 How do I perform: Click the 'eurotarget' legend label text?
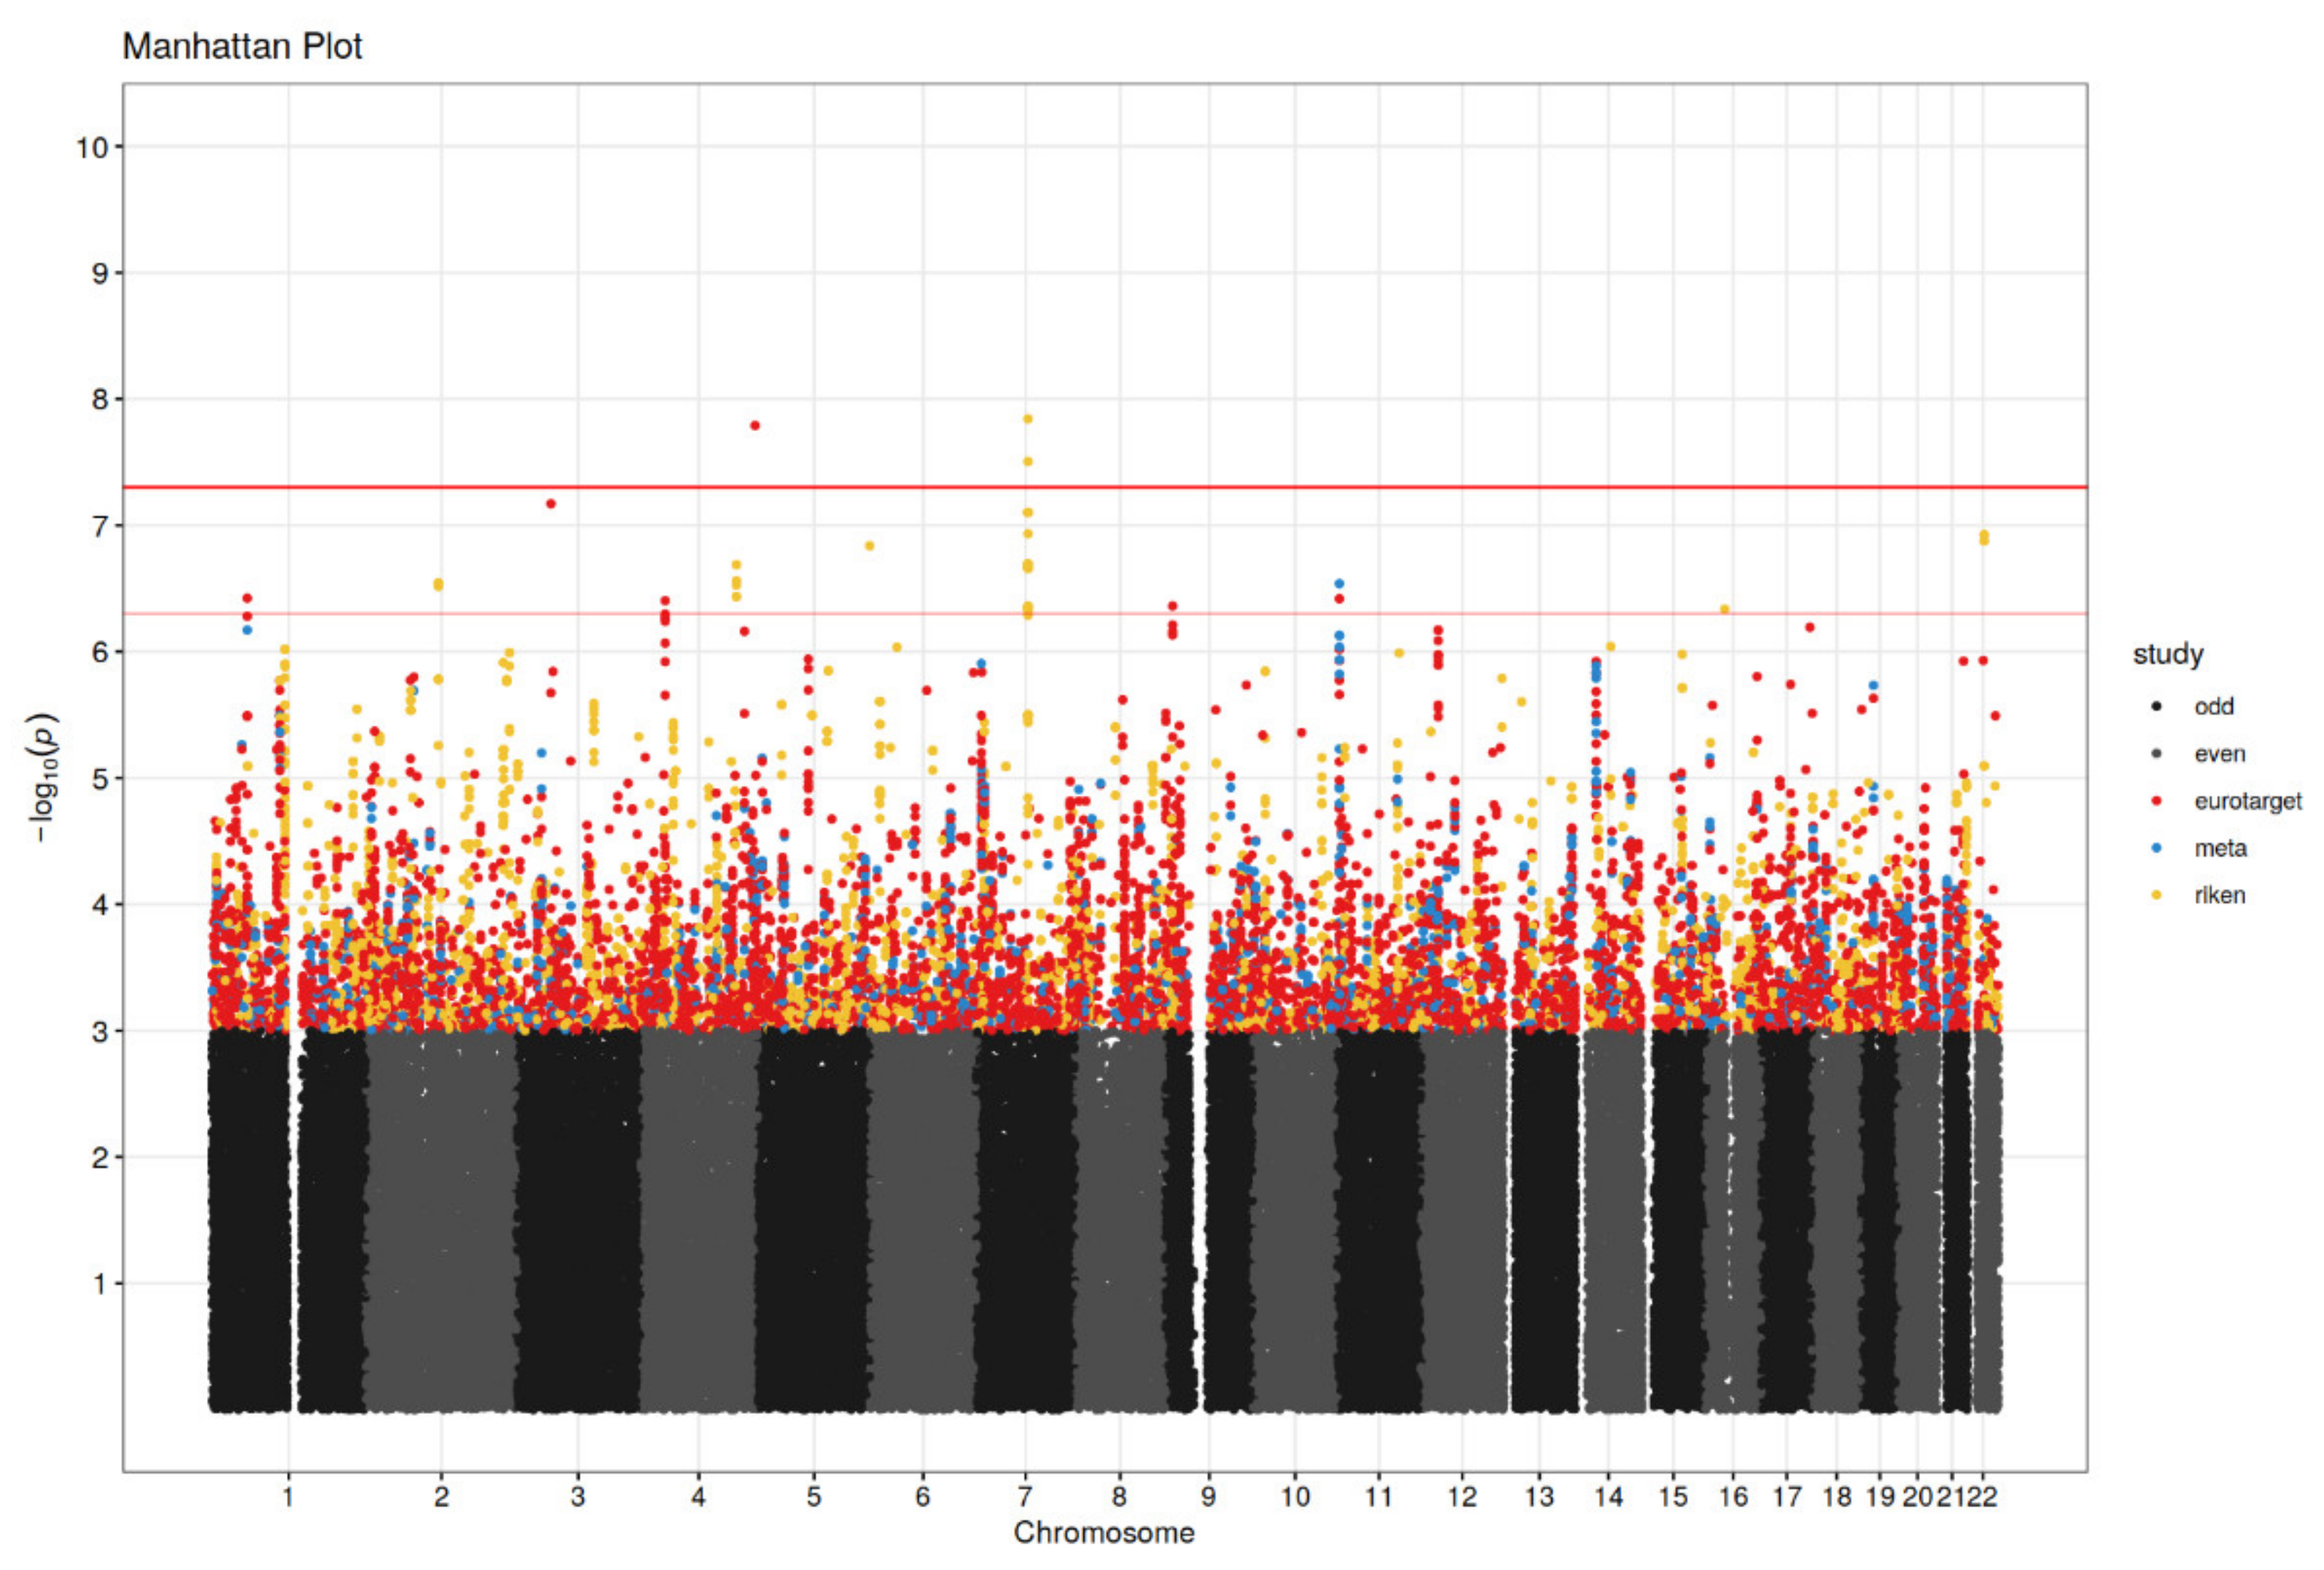pyautogui.click(x=2247, y=801)
